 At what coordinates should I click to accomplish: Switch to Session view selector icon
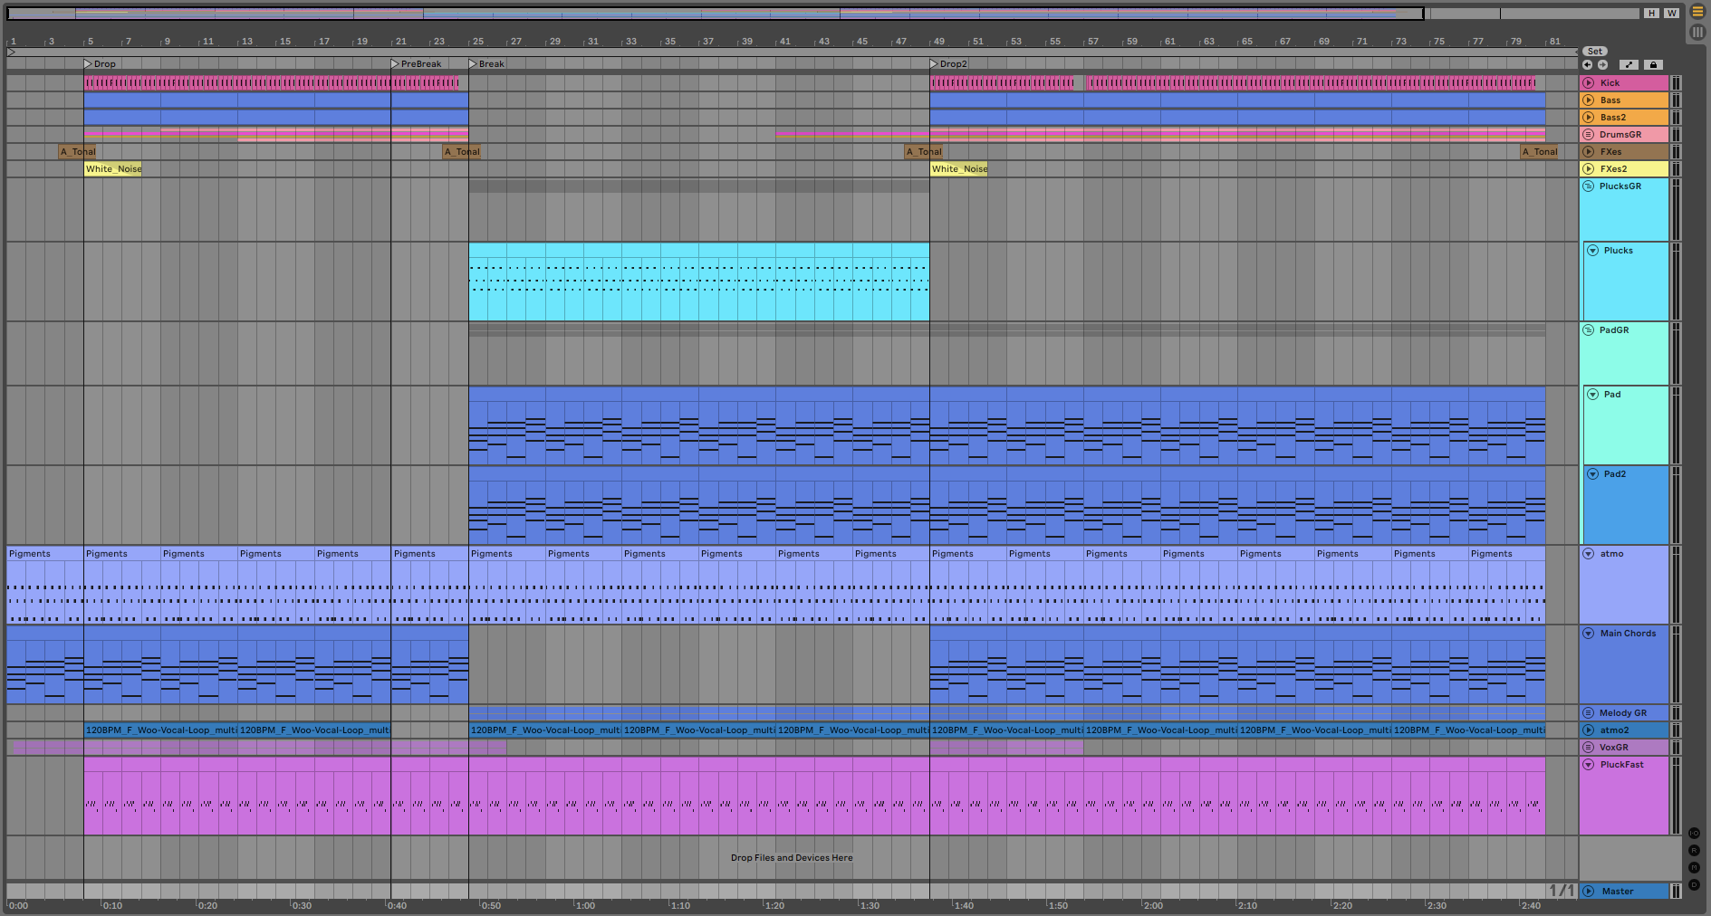[1697, 32]
